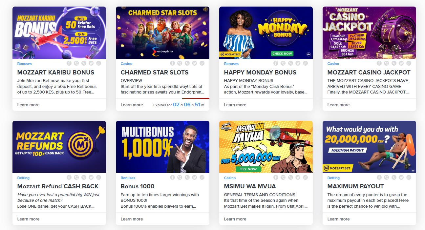
Task: Share Mozzart Refund Cash Back via Viber
Action: tap(76, 178)
